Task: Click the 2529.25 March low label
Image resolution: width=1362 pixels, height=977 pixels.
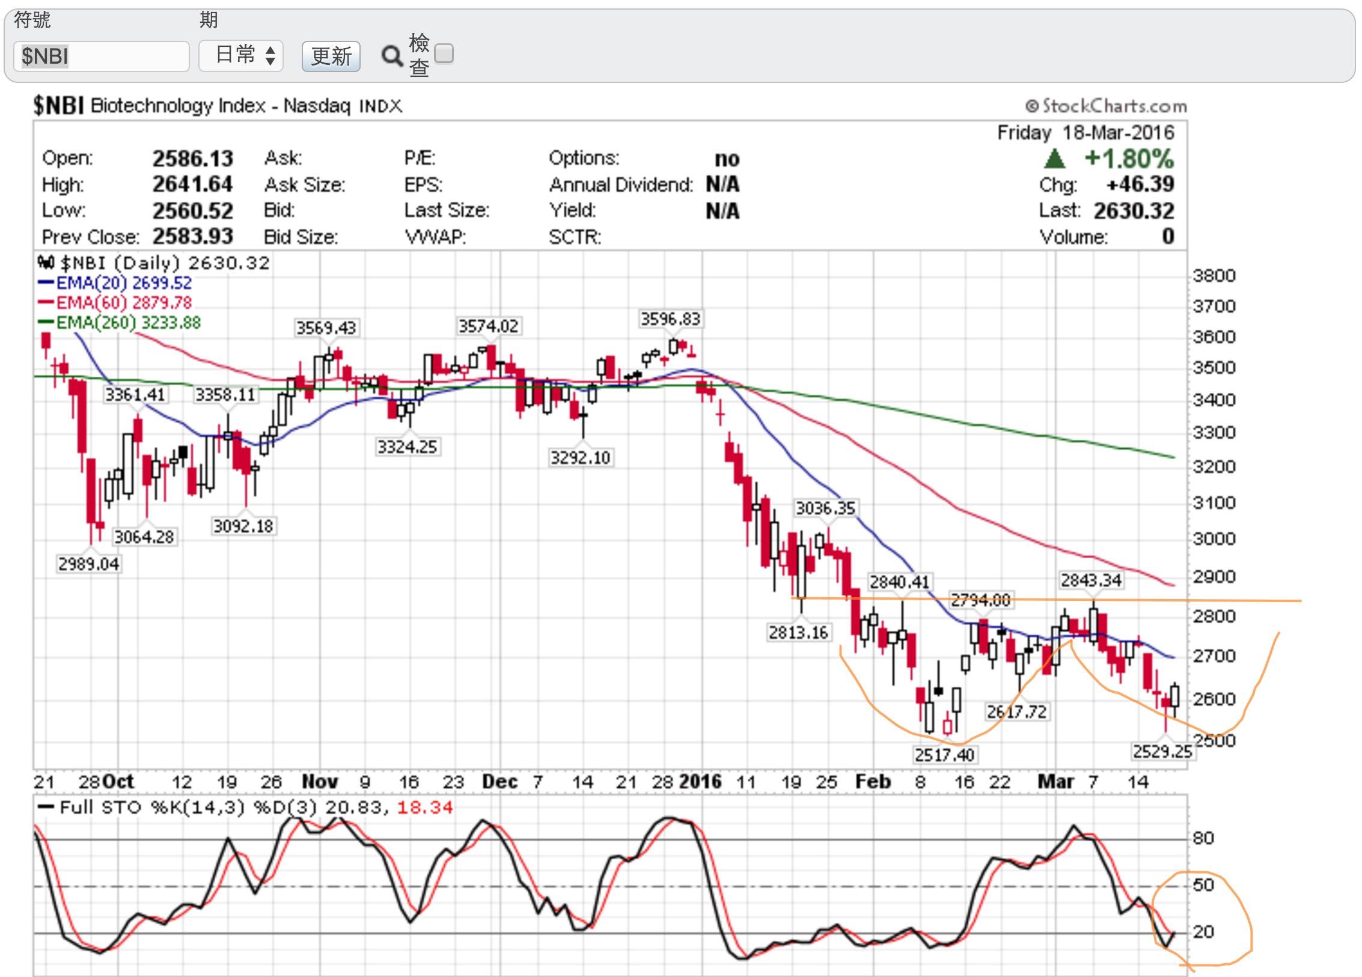Action: [1162, 751]
